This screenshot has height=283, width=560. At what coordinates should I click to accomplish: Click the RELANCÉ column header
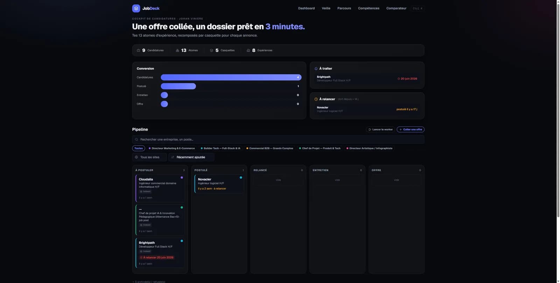coord(260,170)
